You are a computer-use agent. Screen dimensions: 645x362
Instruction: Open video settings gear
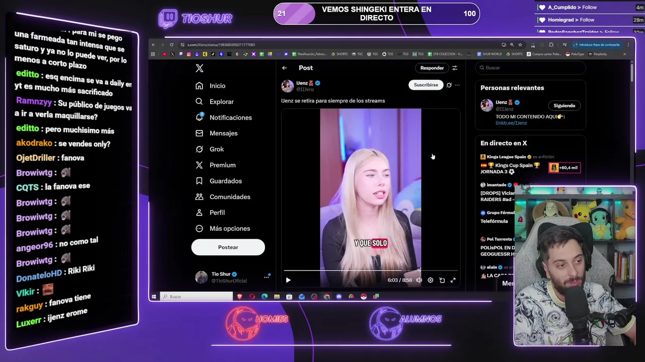tap(430, 280)
